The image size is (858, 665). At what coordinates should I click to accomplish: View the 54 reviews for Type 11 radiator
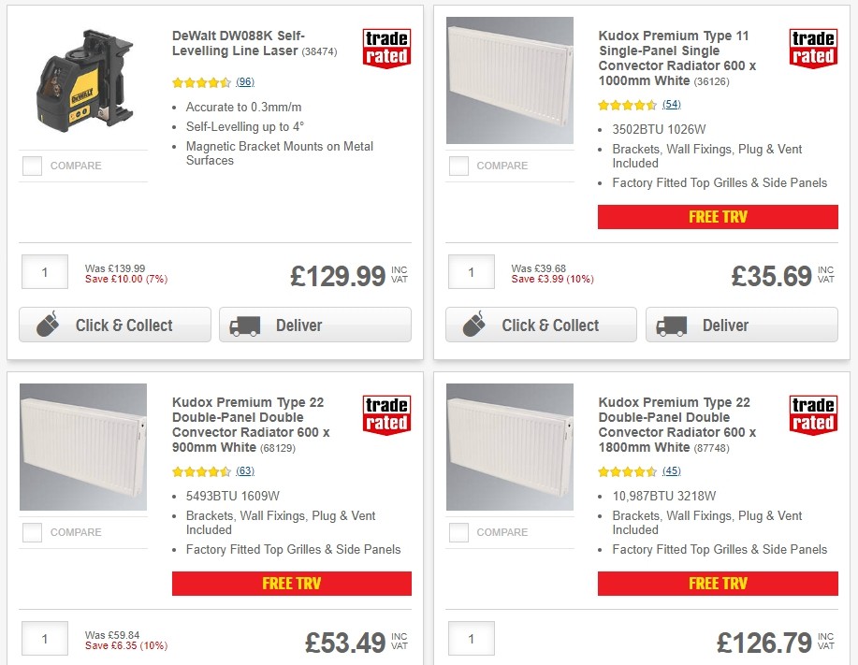671,104
